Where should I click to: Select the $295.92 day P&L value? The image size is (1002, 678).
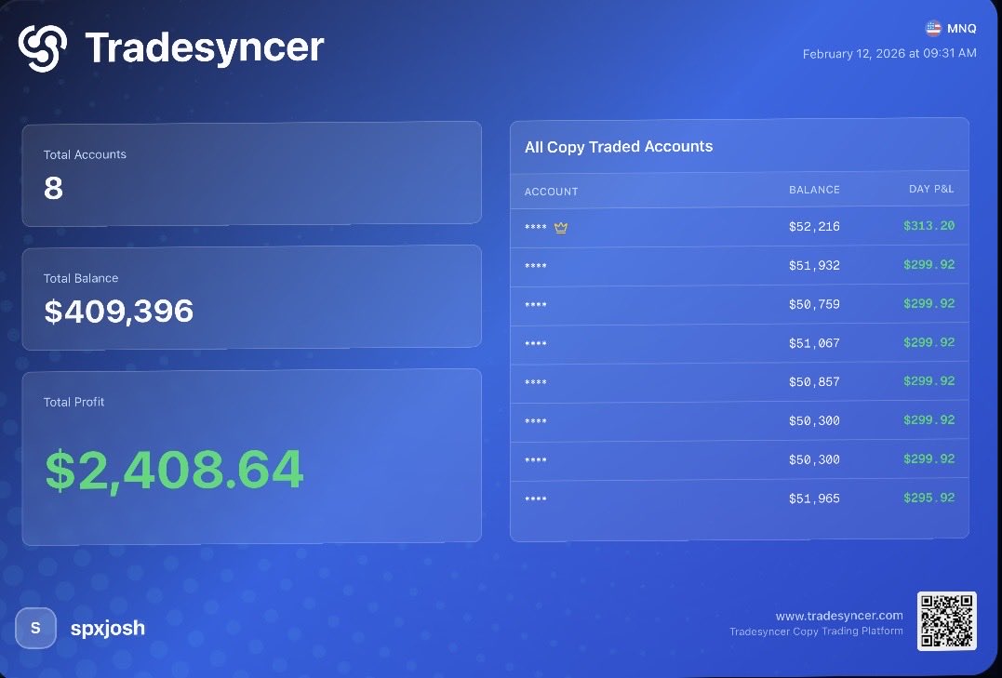(929, 498)
